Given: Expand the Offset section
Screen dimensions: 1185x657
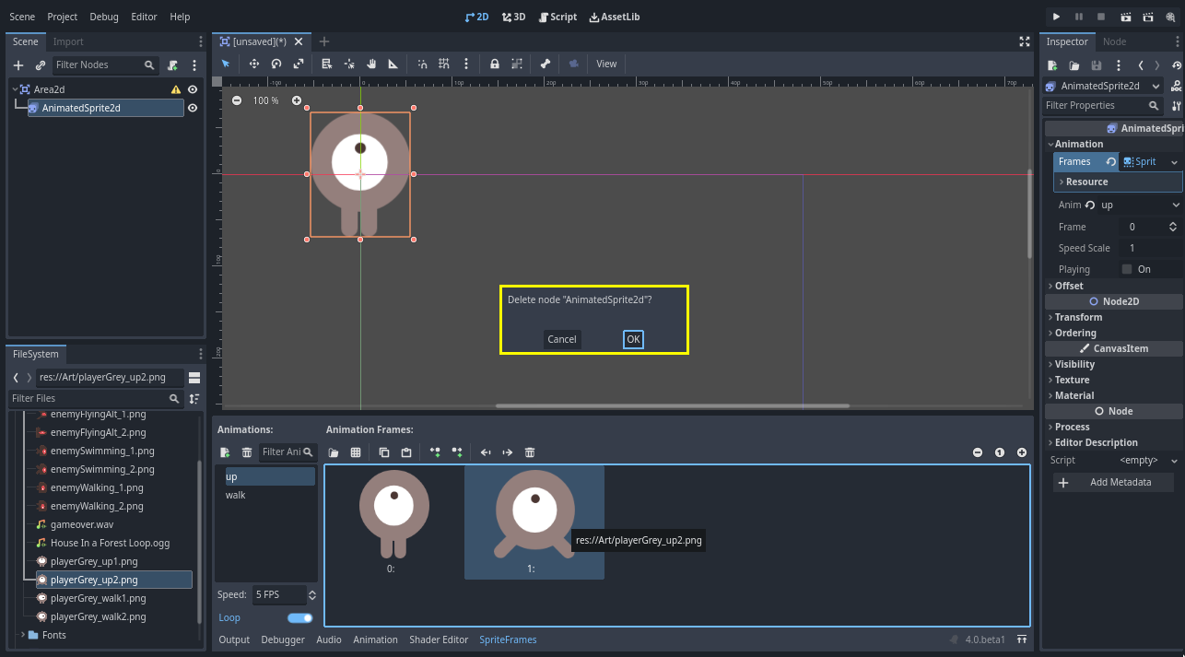Looking at the screenshot, I should [x=1113, y=286].
